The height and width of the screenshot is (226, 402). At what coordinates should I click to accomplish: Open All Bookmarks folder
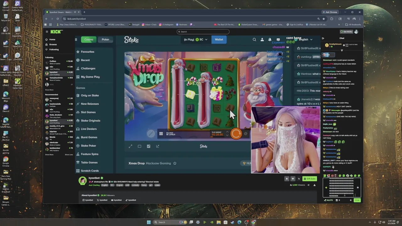click(x=353, y=24)
